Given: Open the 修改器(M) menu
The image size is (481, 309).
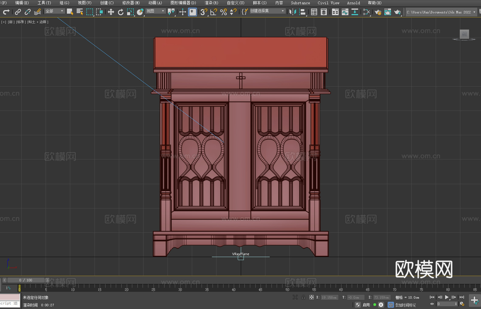Looking at the screenshot, I should (131, 3).
